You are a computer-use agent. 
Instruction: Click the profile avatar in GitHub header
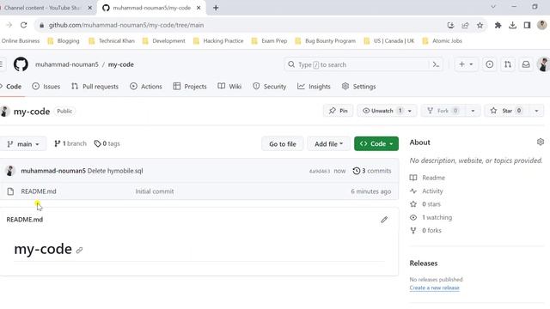[x=543, y=64]
